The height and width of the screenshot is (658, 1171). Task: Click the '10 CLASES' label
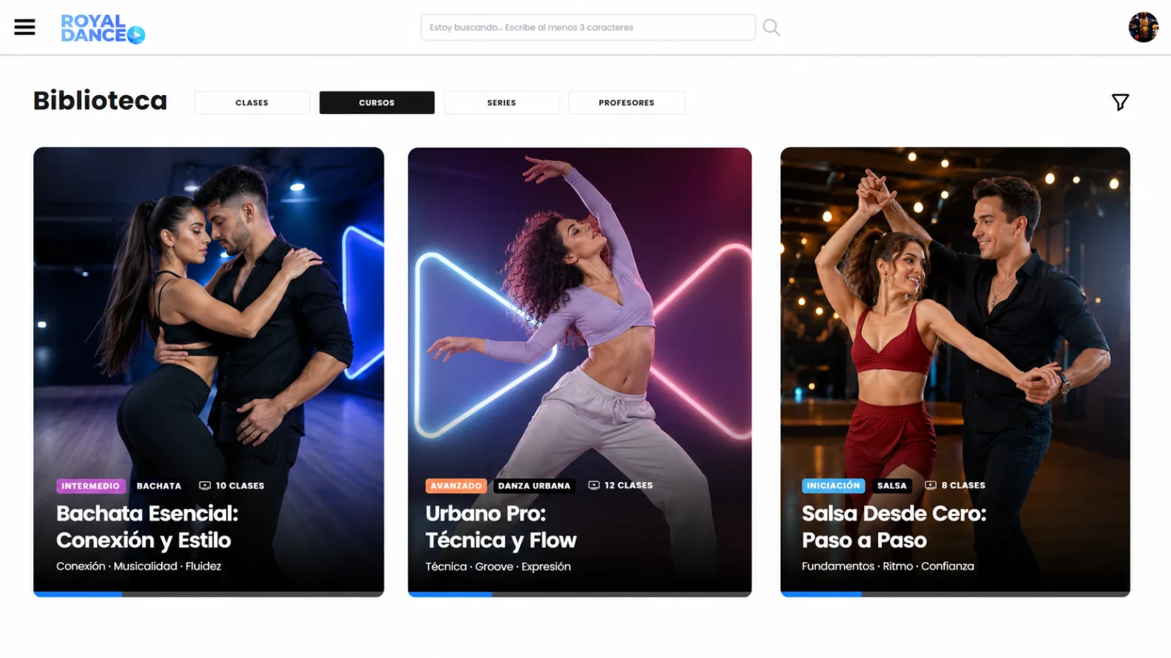coord(240,485)
